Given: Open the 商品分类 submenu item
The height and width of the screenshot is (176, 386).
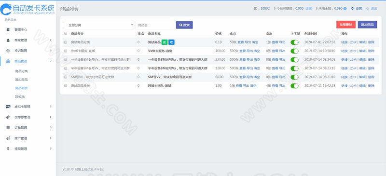Looking at the screenshot, I should tap(21, 71).
